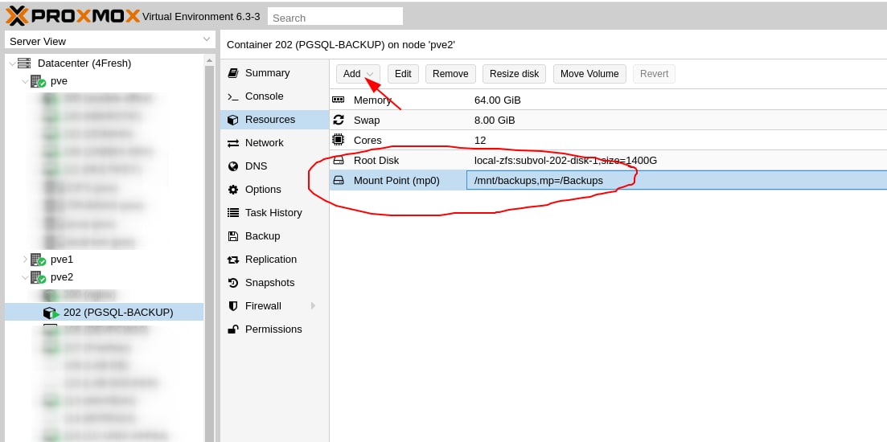Select Datacenter (4Fresh) in tree
The image size is (887, 442).
(x=84, y=63)
